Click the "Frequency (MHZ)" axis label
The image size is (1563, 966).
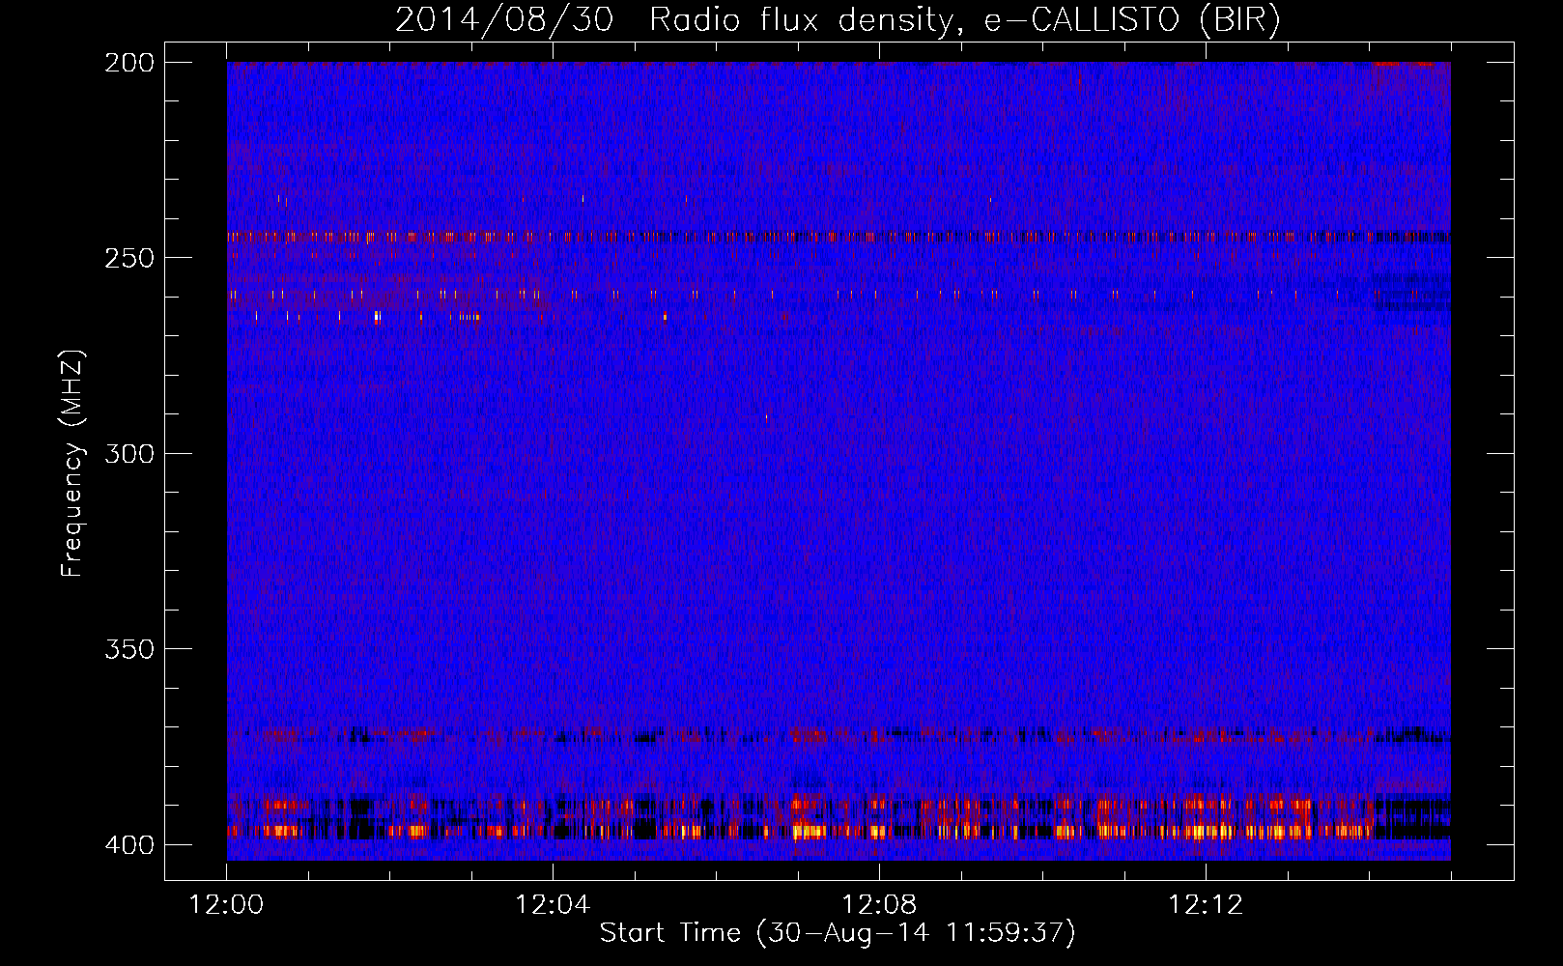coord(71,463)
